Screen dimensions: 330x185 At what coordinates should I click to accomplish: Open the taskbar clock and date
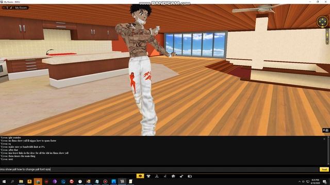coord(315,181)
